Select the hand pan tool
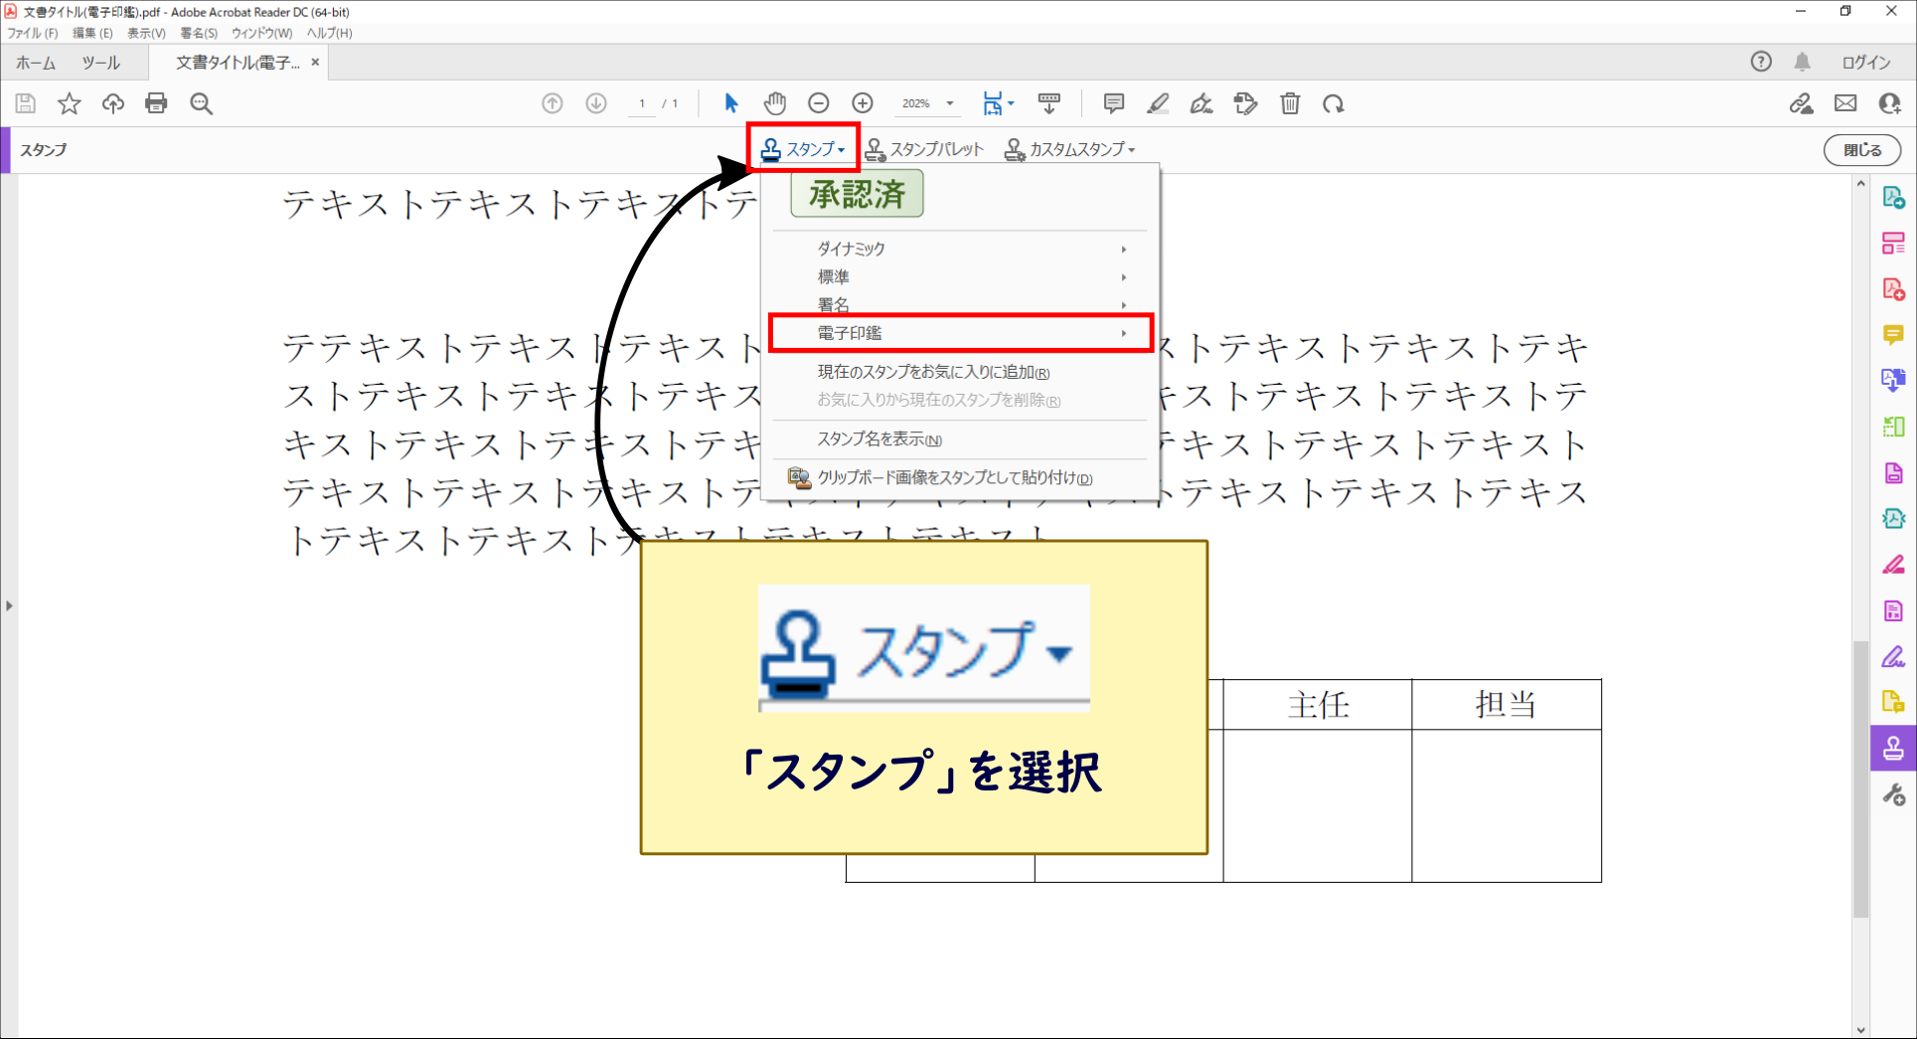The height and width of the screenshot is (1039, 1917). 775,103
